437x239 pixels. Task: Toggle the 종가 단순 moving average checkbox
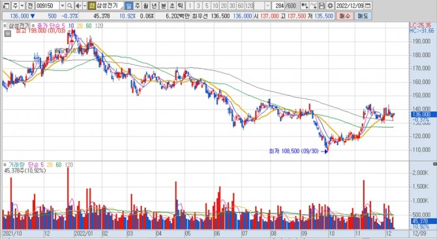click(x=34, y=26)
